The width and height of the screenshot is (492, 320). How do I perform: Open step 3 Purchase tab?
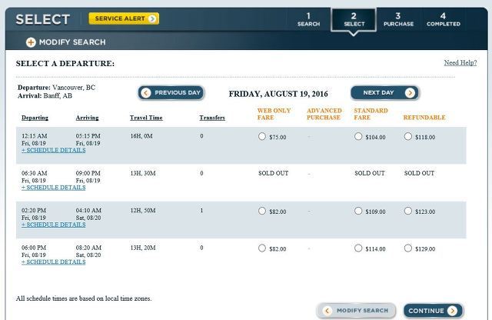[398, 19]
